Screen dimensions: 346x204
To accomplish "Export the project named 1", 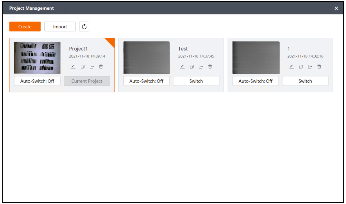I will [x=310, y=66].
